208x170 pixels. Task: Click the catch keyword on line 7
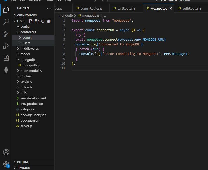(84, 49)
